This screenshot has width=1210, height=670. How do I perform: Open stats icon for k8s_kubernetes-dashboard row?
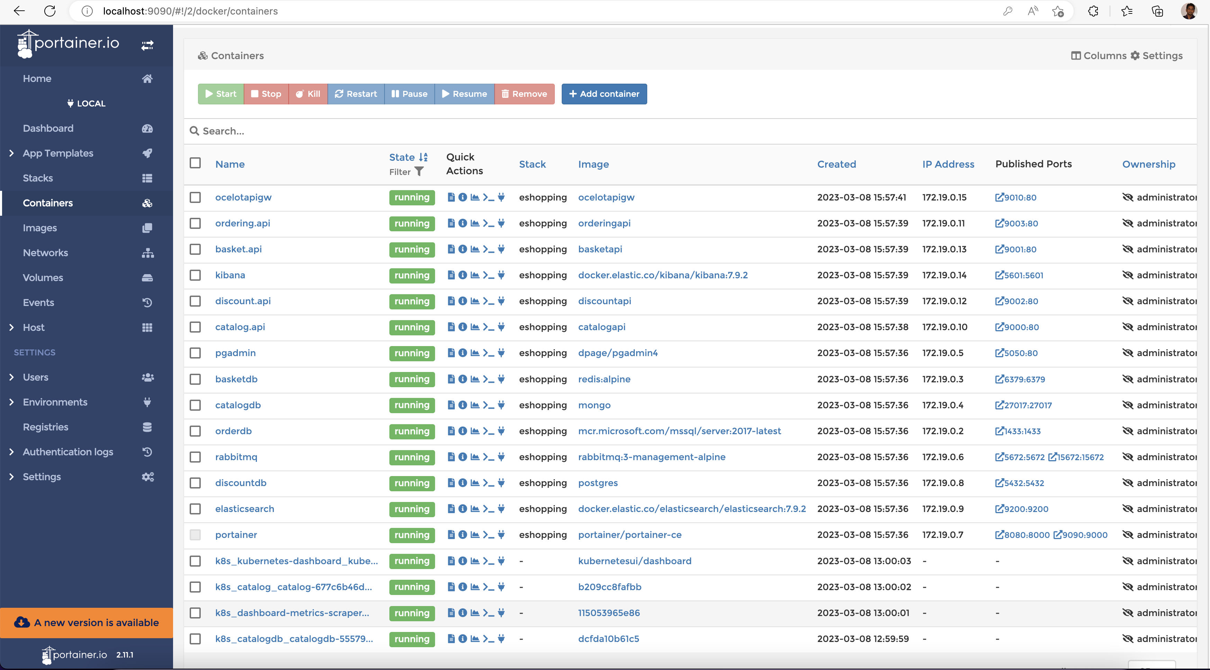(x=475, y=561)
